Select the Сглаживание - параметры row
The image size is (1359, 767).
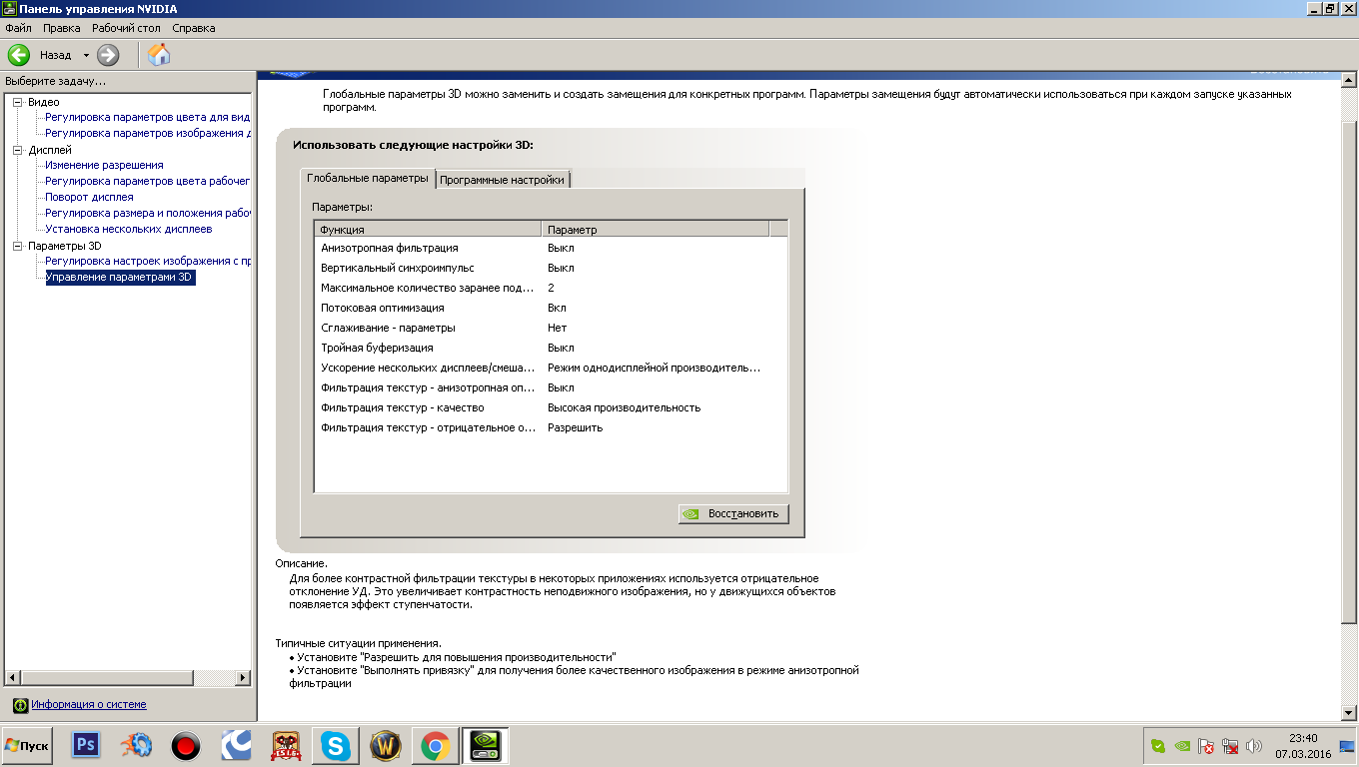click(x=551, y=328)
